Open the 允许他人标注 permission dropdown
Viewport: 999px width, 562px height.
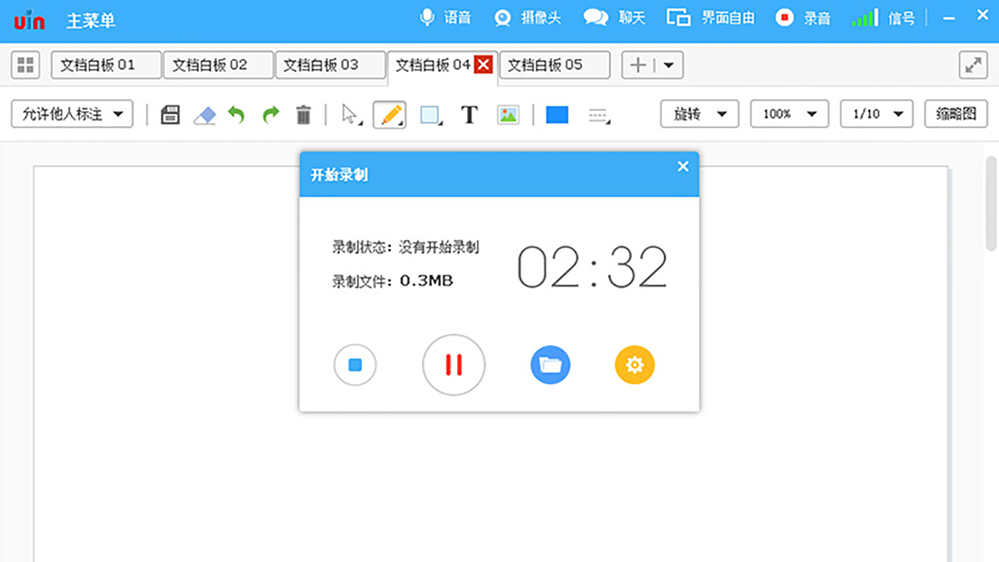[x=72, y=114]
